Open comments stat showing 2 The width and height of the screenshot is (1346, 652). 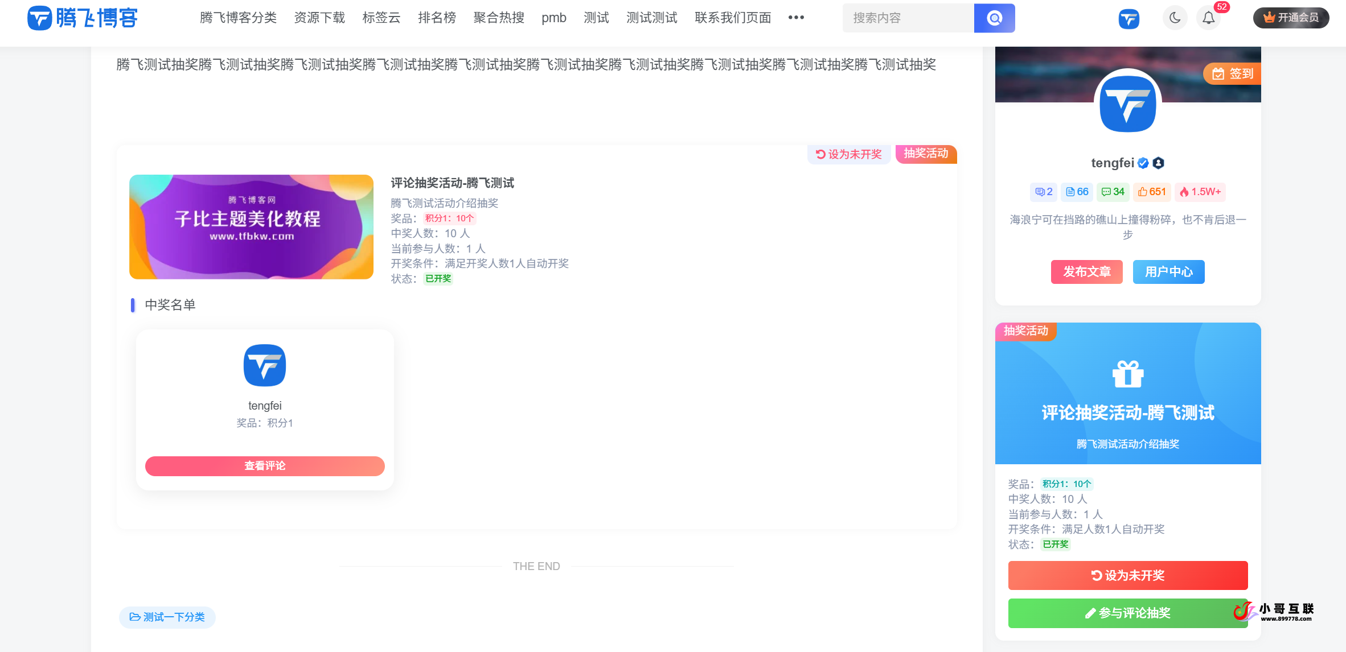[x=1043, y=192]
